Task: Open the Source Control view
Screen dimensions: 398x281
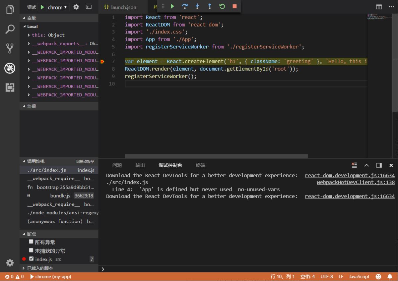Action: pos(10,48)
